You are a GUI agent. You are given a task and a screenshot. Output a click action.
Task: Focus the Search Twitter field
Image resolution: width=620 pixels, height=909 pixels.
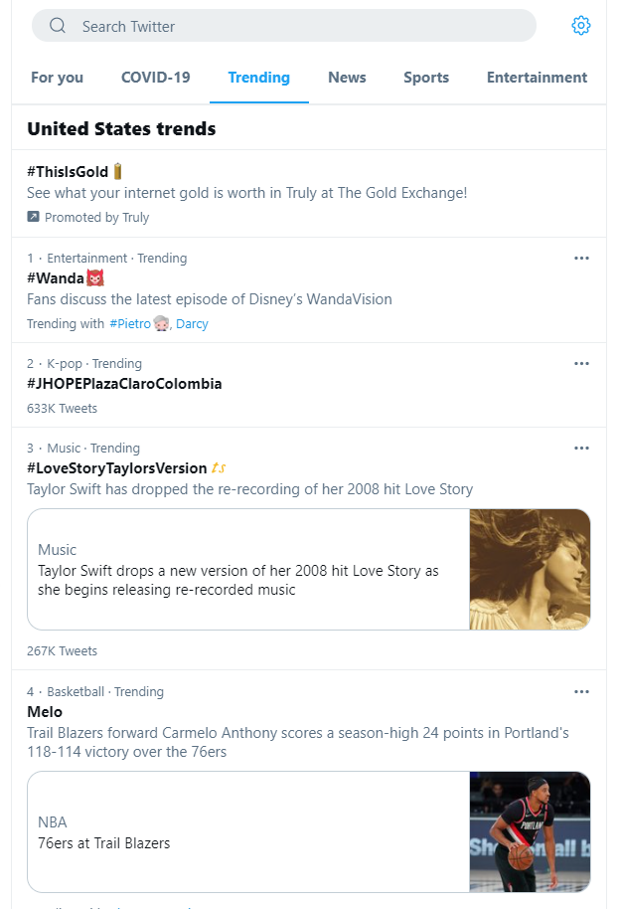tap(284, 26)
